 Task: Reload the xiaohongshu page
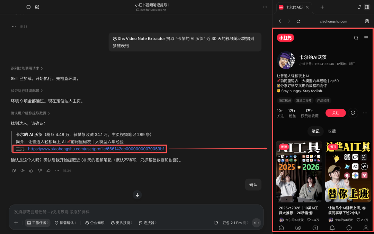pyautogui.click(x=298, y=21)
